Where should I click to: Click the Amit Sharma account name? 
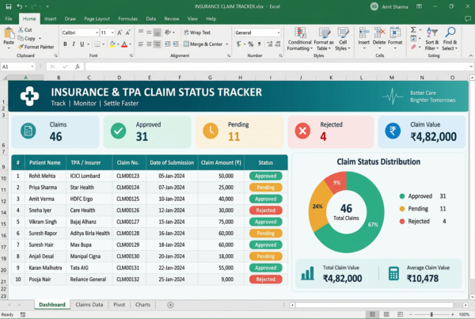395,6
